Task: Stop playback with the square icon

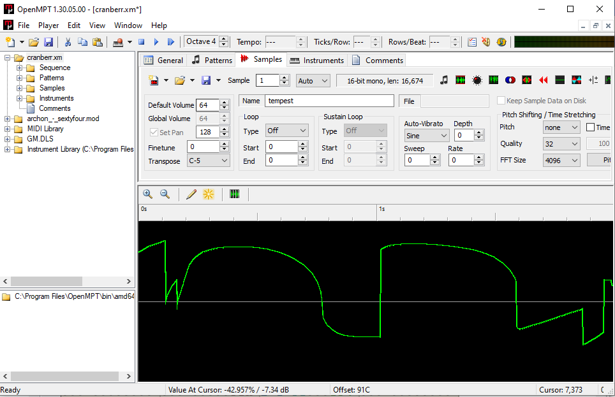Action: click(142, 41)
